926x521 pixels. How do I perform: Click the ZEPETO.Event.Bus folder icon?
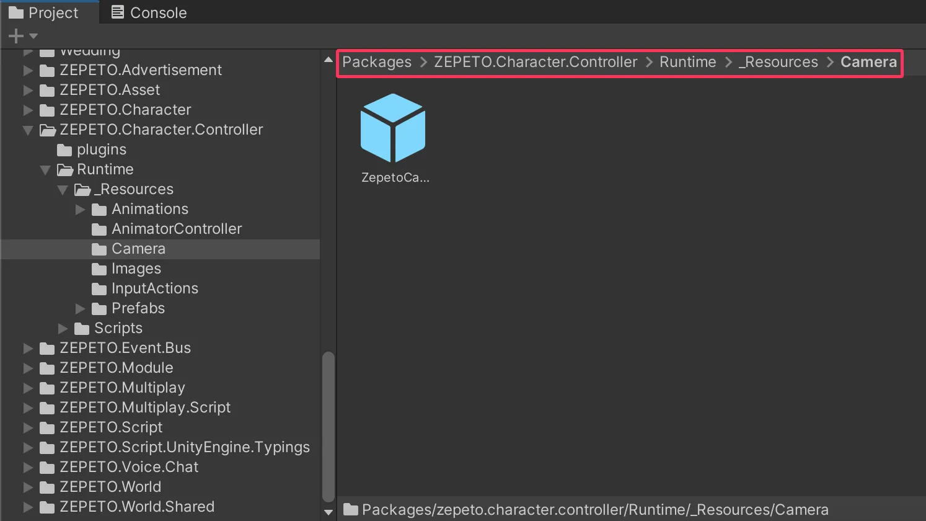pyautogui.click(x=47, y=349)
